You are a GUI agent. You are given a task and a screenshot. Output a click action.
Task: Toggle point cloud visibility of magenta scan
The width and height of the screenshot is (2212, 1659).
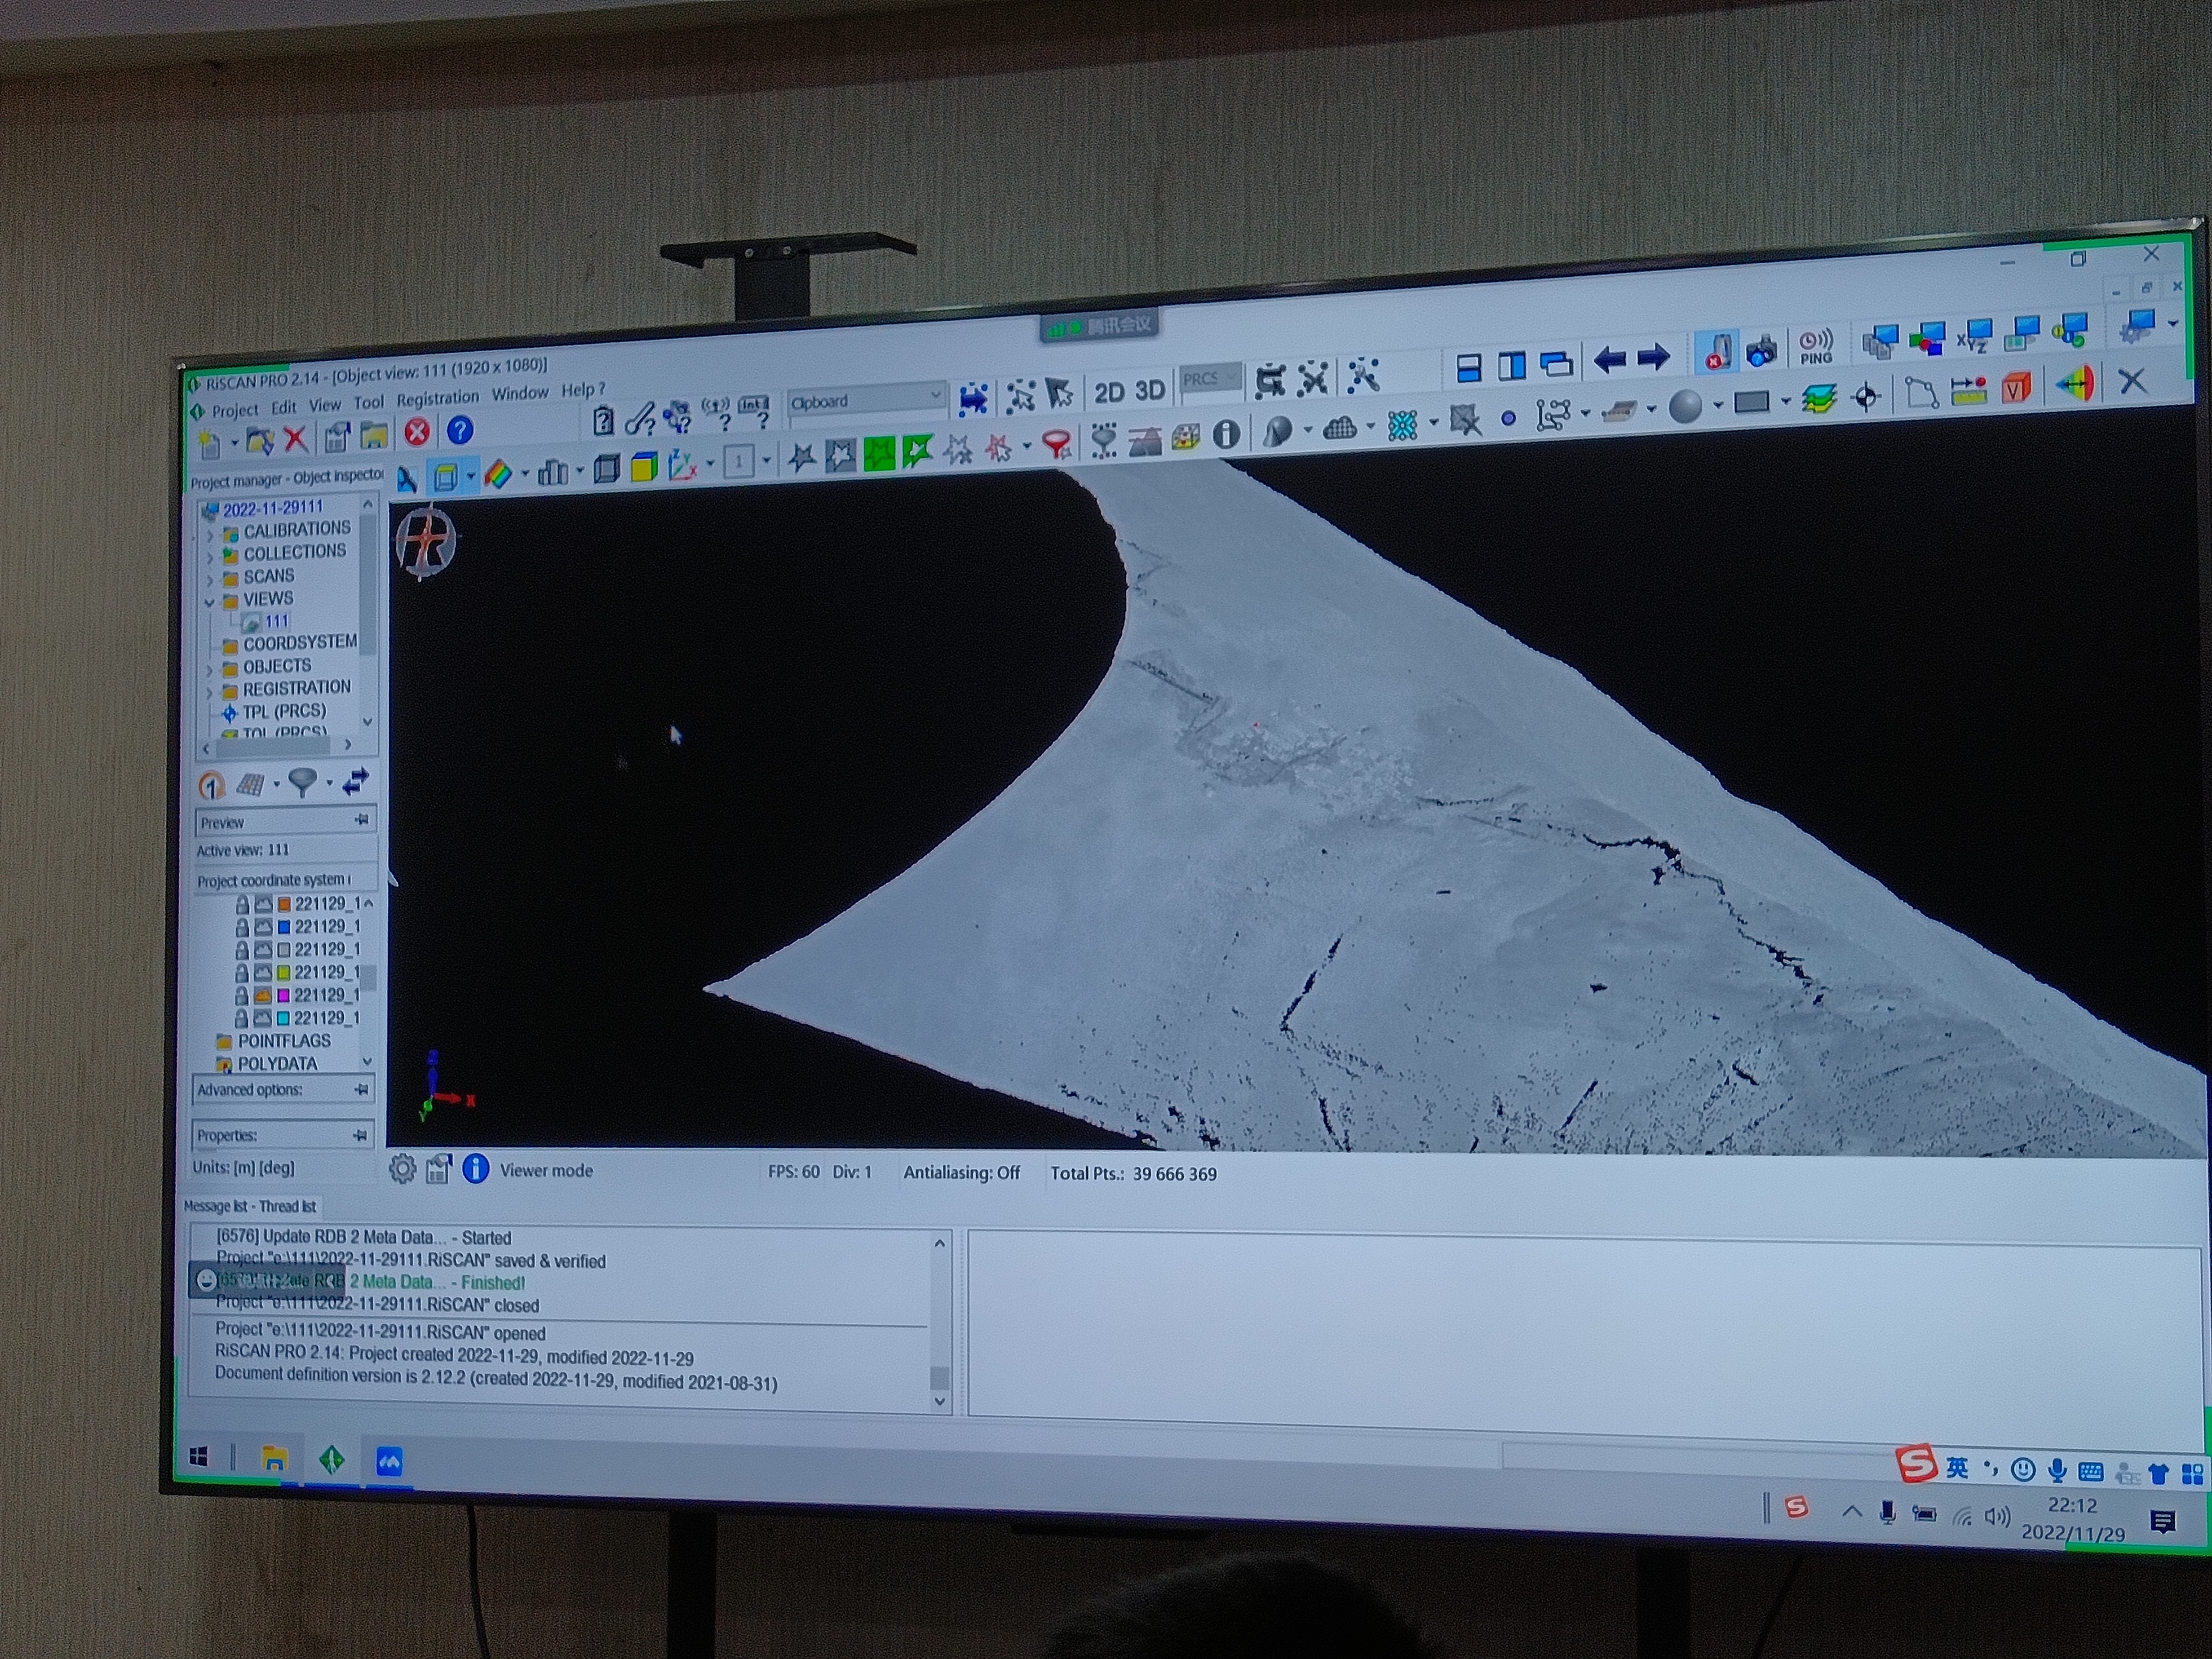pos(263,995)
